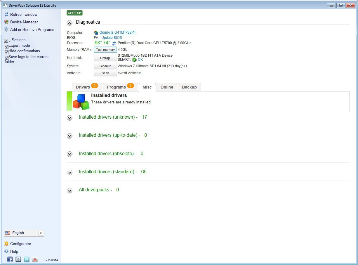Click the Programs tab orange count badge

131,86
